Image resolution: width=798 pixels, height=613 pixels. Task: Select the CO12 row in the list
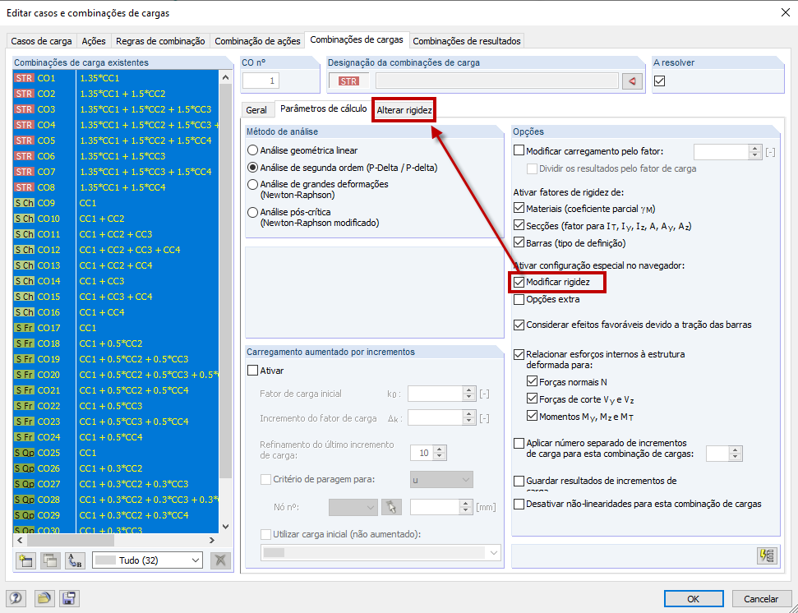tap(116, 250)
